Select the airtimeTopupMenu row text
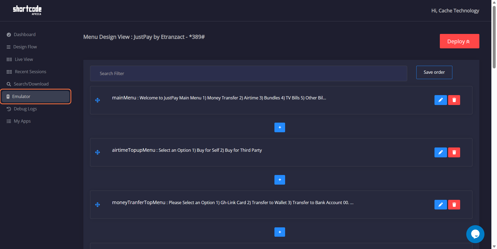The height and width of the screenshot is (249, 497). [x=187, y=150]
